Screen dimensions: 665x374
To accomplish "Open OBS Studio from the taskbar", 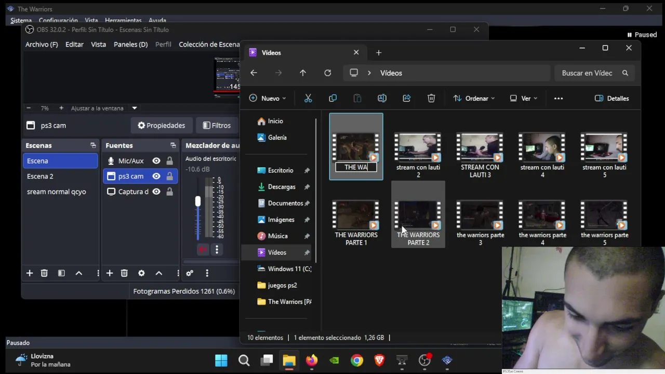I will [424, 360].
